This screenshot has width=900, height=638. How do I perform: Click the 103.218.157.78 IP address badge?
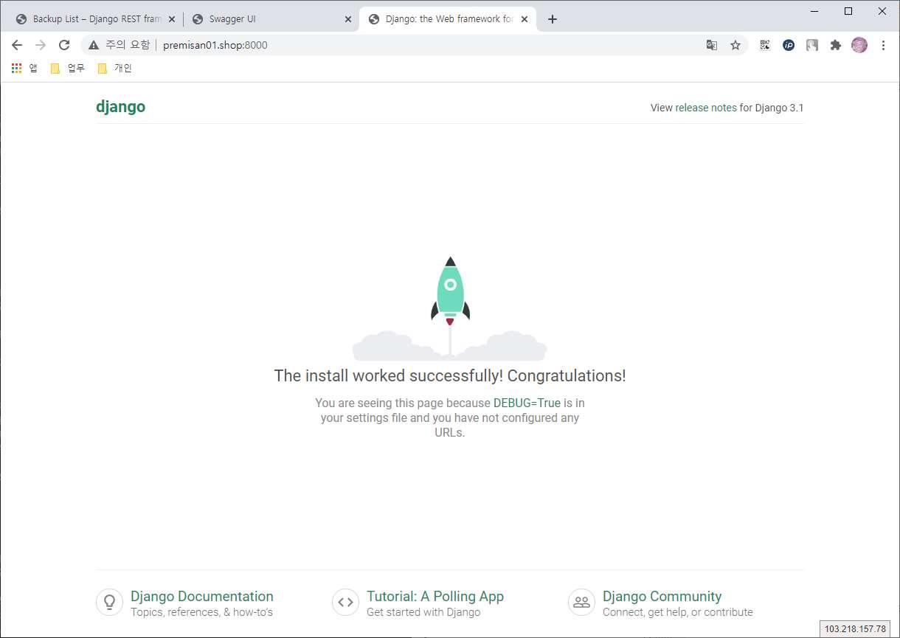(856, 629)
